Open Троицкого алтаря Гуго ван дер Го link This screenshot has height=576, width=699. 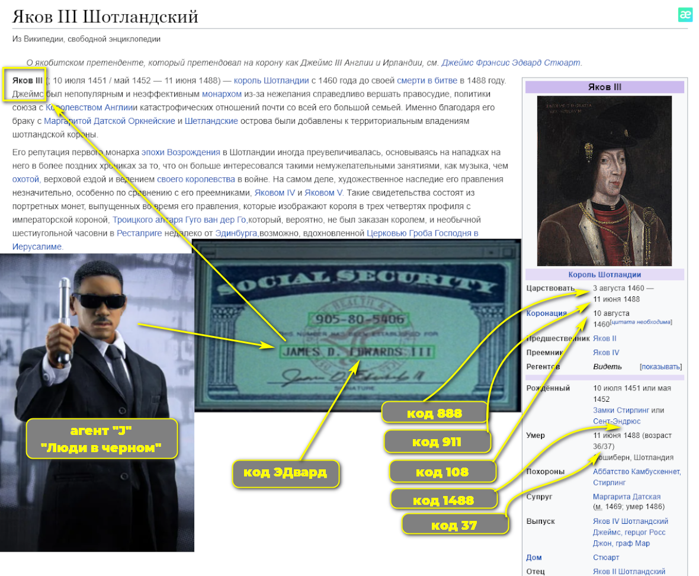(179, 220)
